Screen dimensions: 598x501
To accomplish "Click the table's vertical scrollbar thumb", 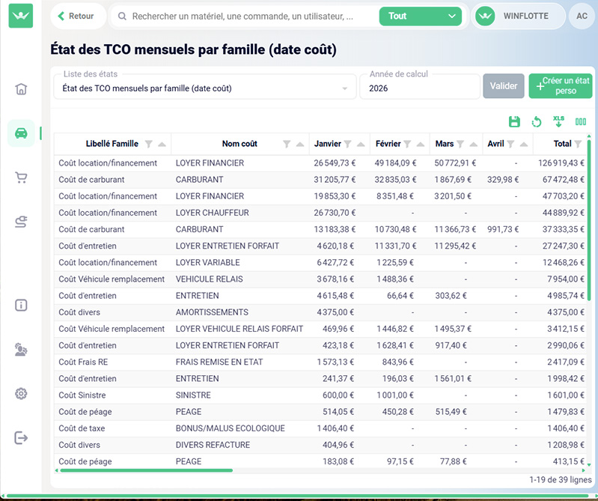I will coord(589,220).
